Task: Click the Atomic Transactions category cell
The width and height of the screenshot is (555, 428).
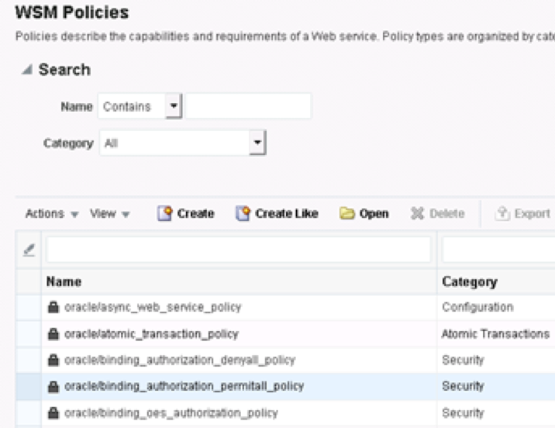Action: pos(495,334)
